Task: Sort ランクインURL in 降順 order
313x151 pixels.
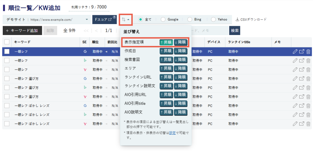Action: (x=180, y=77)
